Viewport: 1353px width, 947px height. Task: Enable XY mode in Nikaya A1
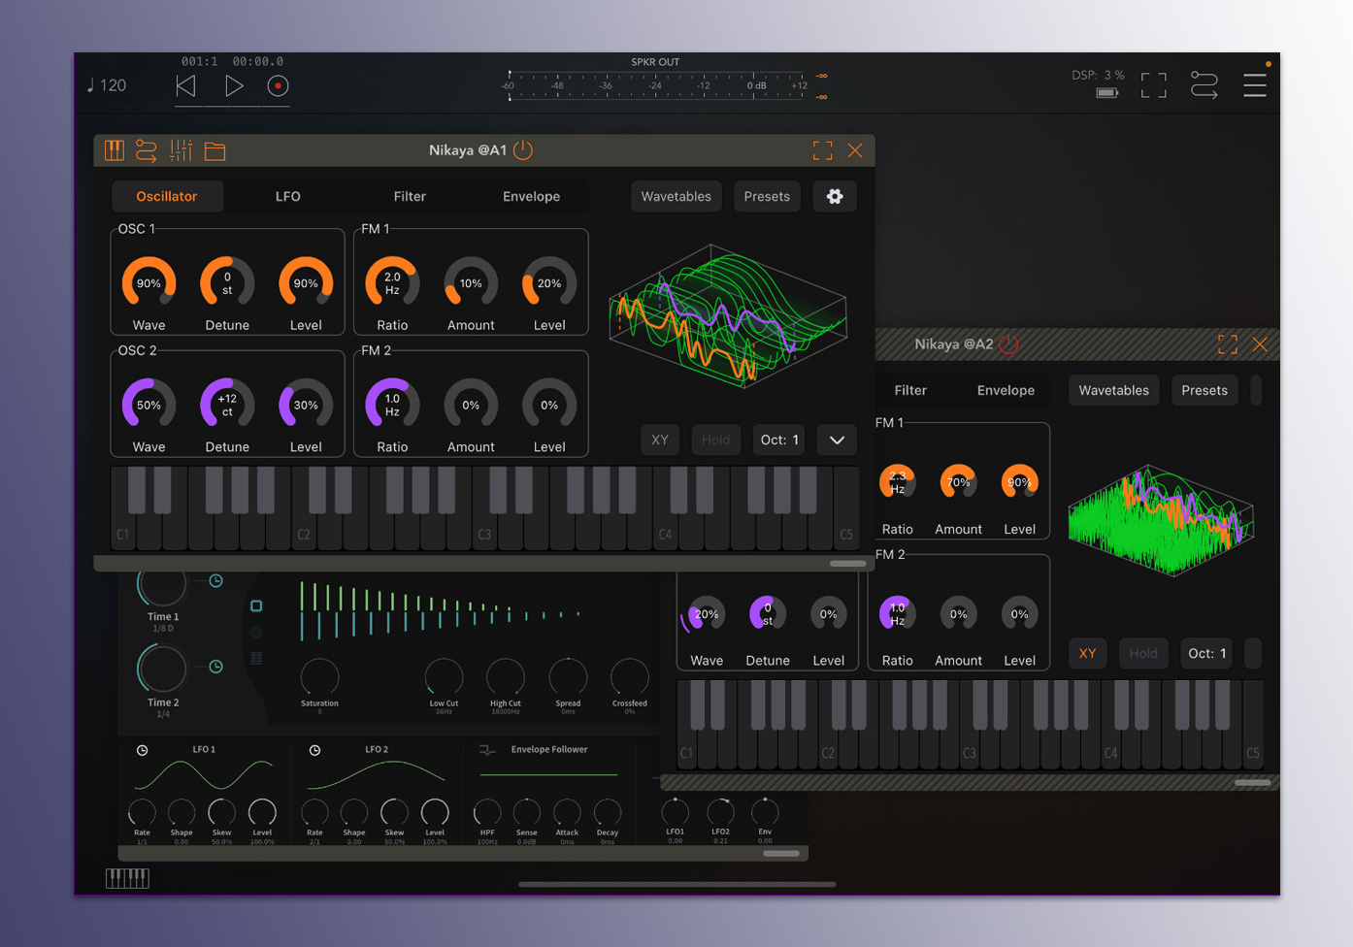660,440
